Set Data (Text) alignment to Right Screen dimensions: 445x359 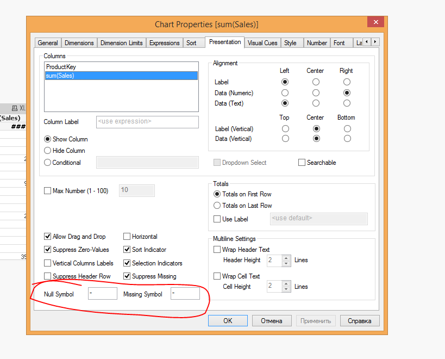click(x=347, y=103)
